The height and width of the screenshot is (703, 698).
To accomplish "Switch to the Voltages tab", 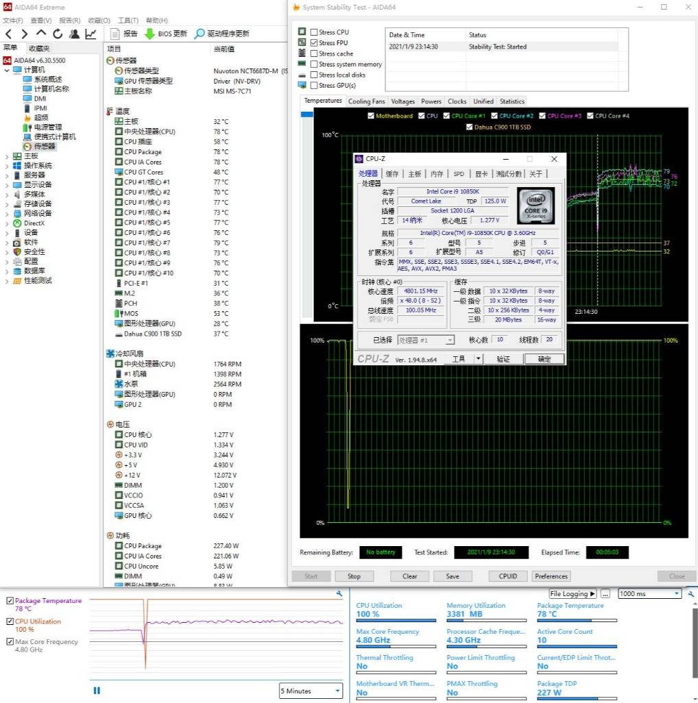I will tap(403, 101).
